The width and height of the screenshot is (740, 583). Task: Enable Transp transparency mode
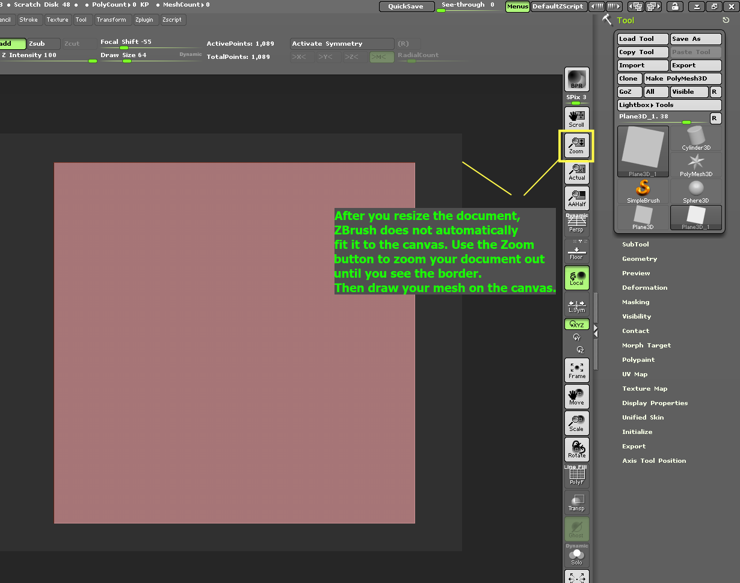click(x=577, y=502)
